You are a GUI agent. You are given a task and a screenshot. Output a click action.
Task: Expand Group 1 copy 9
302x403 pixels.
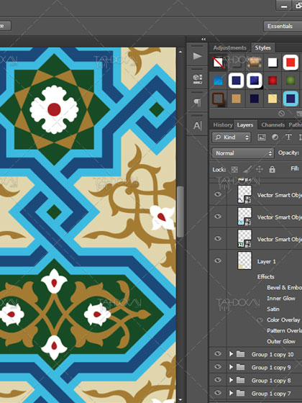click(231, 367)
